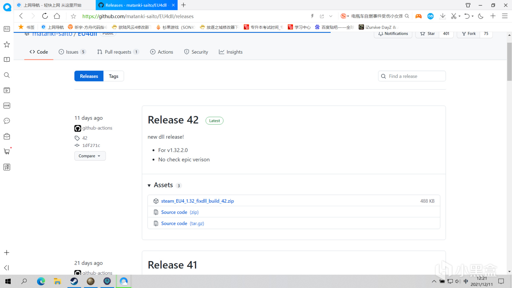Open Microsoft Edge from the taskbar
Viewport: 512px width, 288px height.
41,281
